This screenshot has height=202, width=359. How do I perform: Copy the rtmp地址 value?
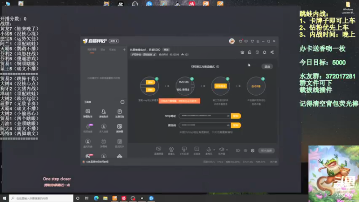tap(236, 116)
